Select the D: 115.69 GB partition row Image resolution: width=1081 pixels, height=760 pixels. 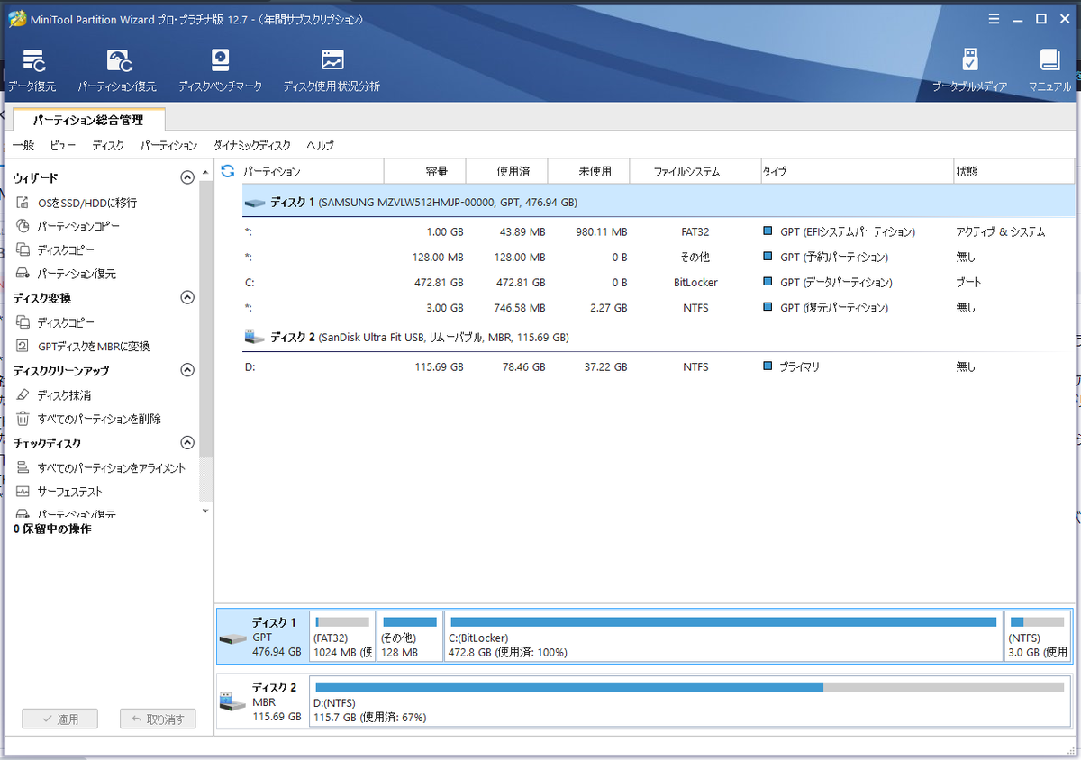[x=659, y=366]
